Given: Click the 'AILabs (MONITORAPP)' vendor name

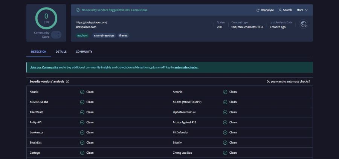Looking at the screenshot, I should tap(187, 102).
